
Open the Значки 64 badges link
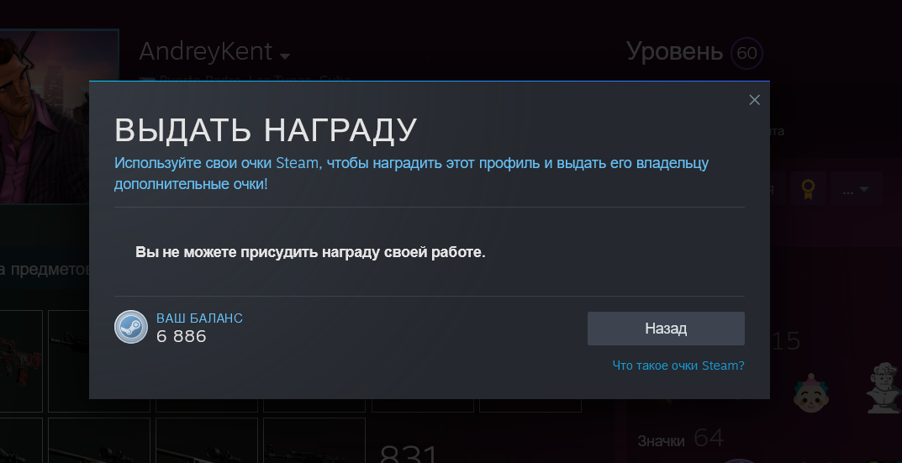click(681, 440)
